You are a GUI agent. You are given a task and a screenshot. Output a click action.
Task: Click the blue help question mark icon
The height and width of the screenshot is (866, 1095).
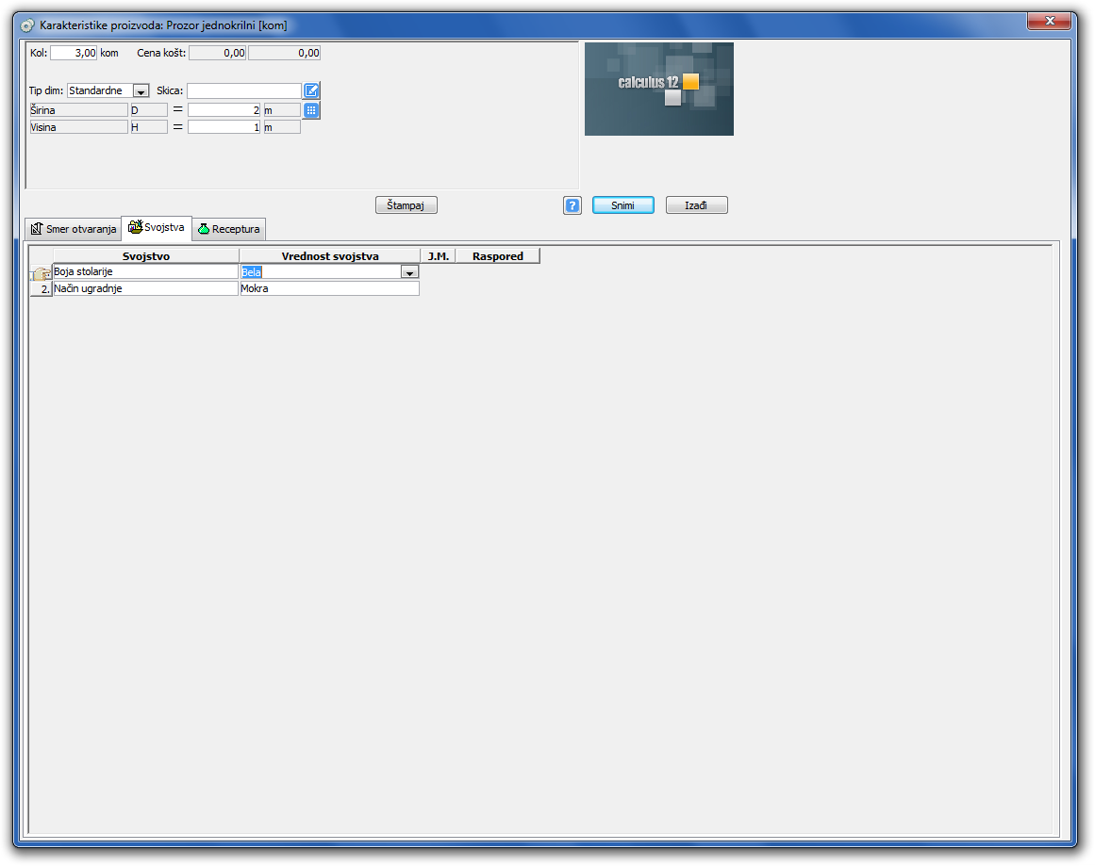[x=572, y=205]
